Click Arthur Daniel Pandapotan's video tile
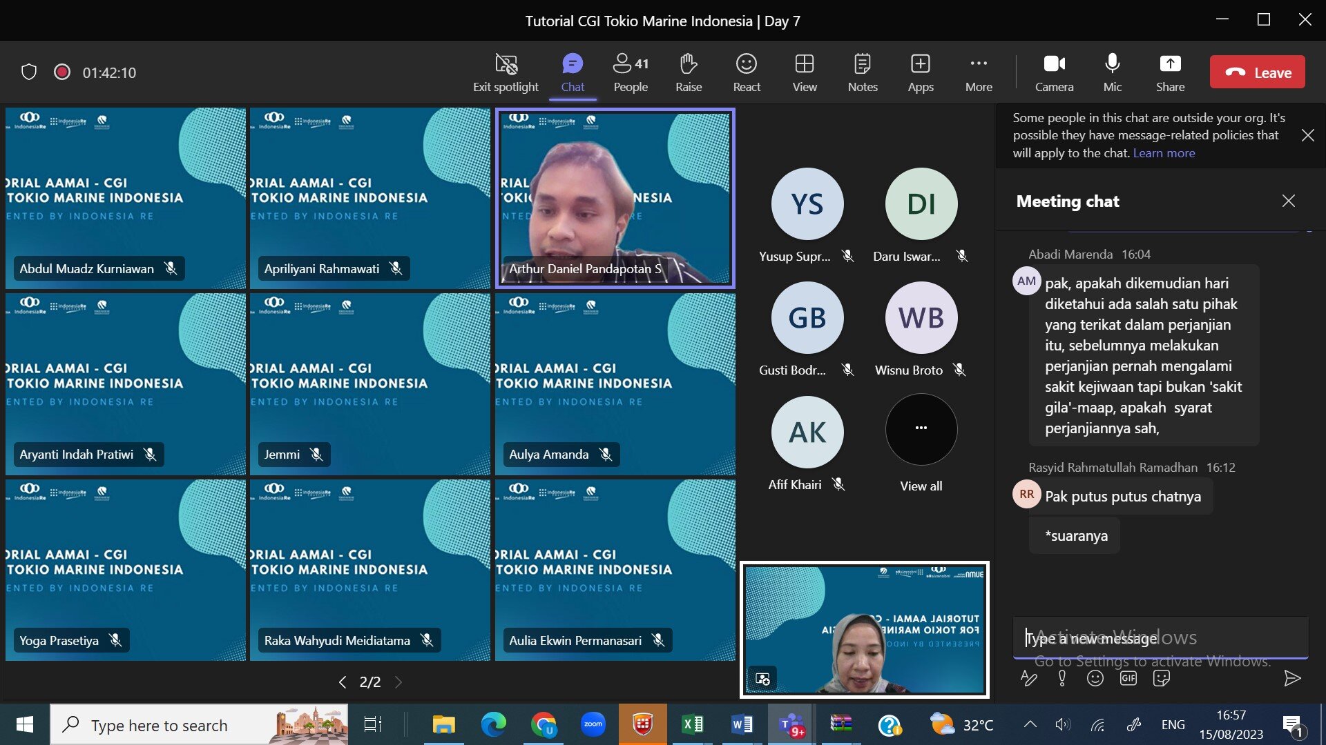 pyautogui.click(x=615, y=198)
